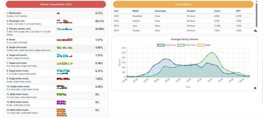Toggle North West series in chart legend
The height and width of the screenshot is (118, 263).
187,45
